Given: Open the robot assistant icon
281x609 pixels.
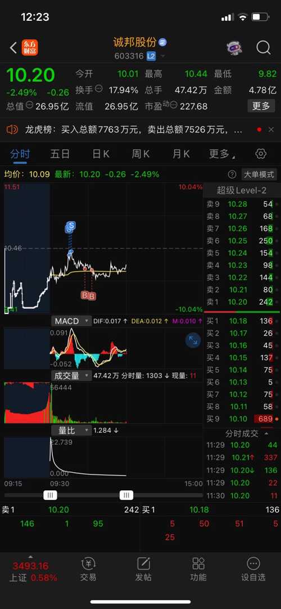Looking at the screenshot, I should [x=234, y=48].
